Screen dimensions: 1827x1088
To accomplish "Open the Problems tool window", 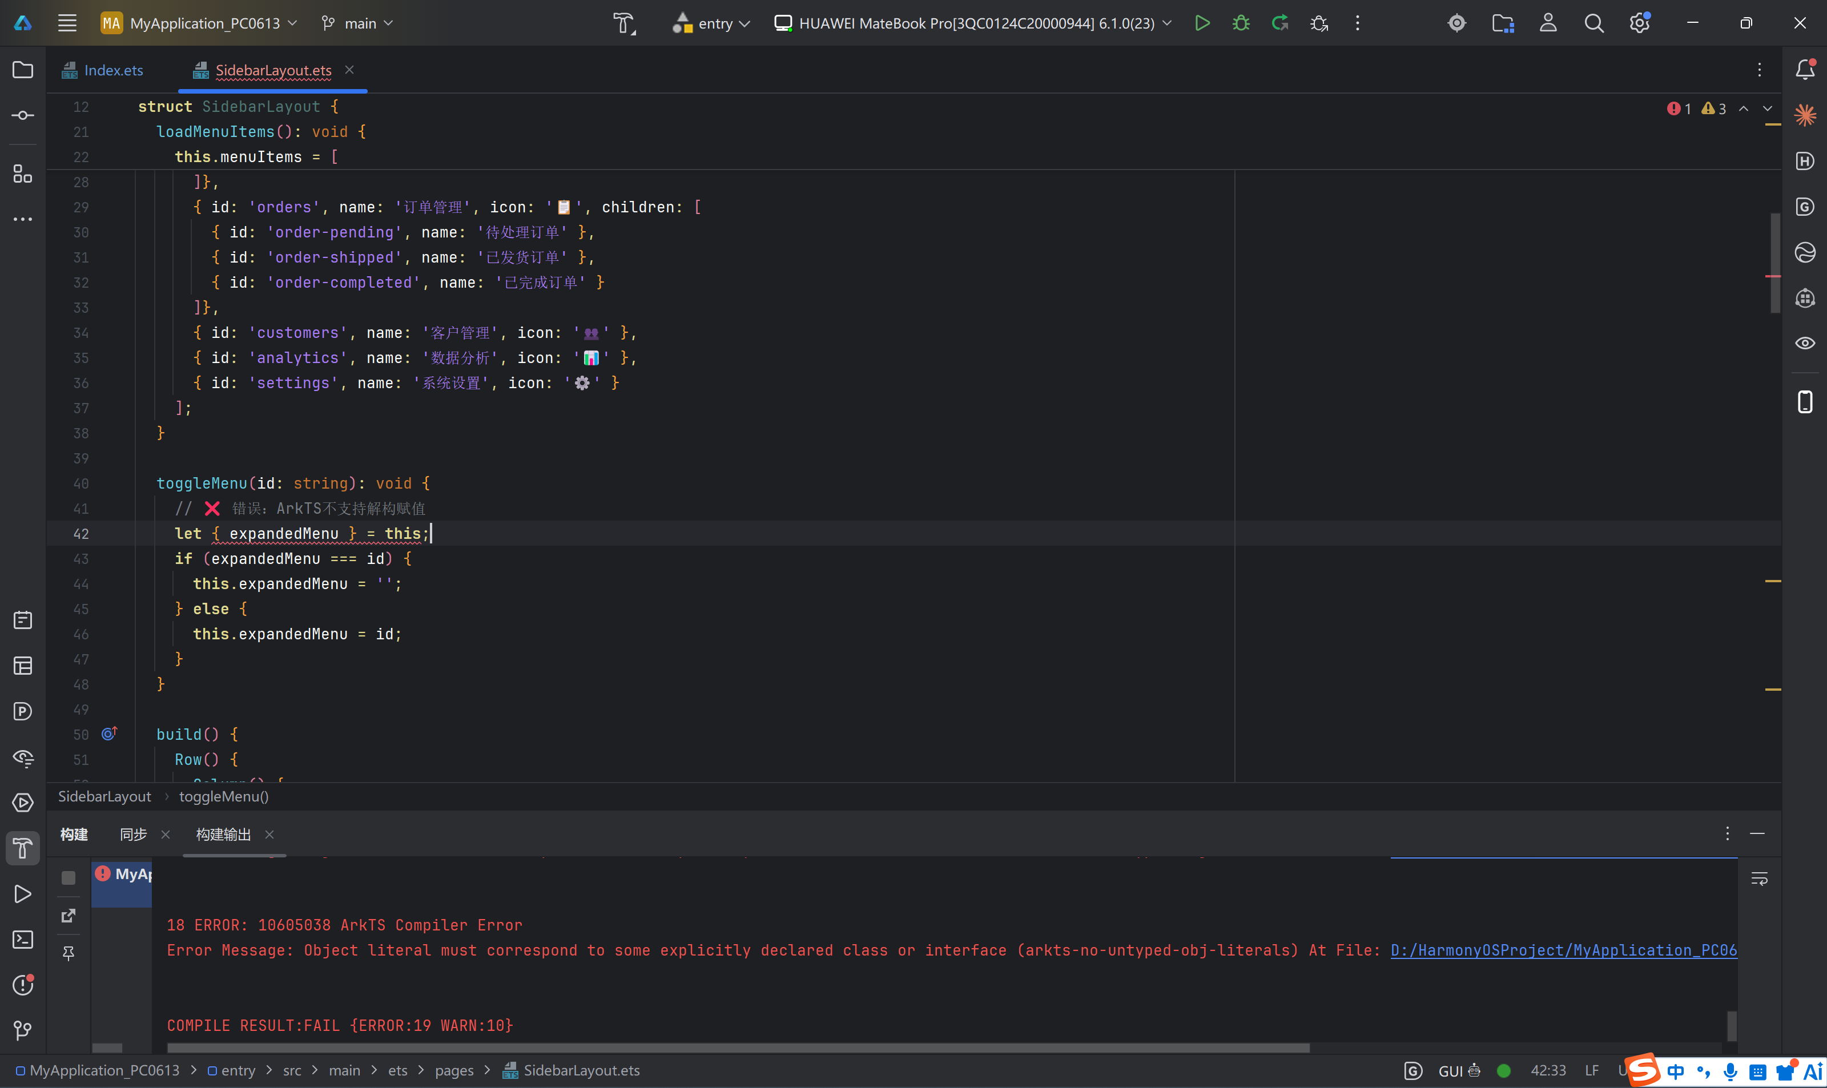I will pos(23,985).
